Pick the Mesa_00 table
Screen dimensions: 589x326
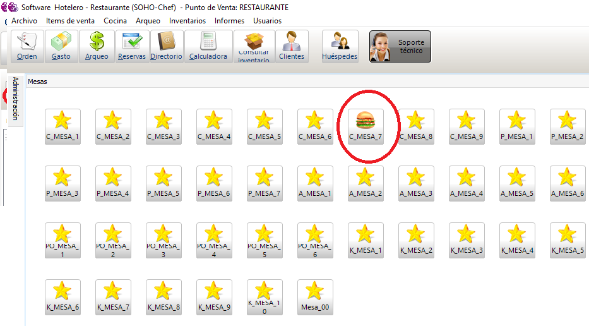pyautogui.click(x=315, y=296)
